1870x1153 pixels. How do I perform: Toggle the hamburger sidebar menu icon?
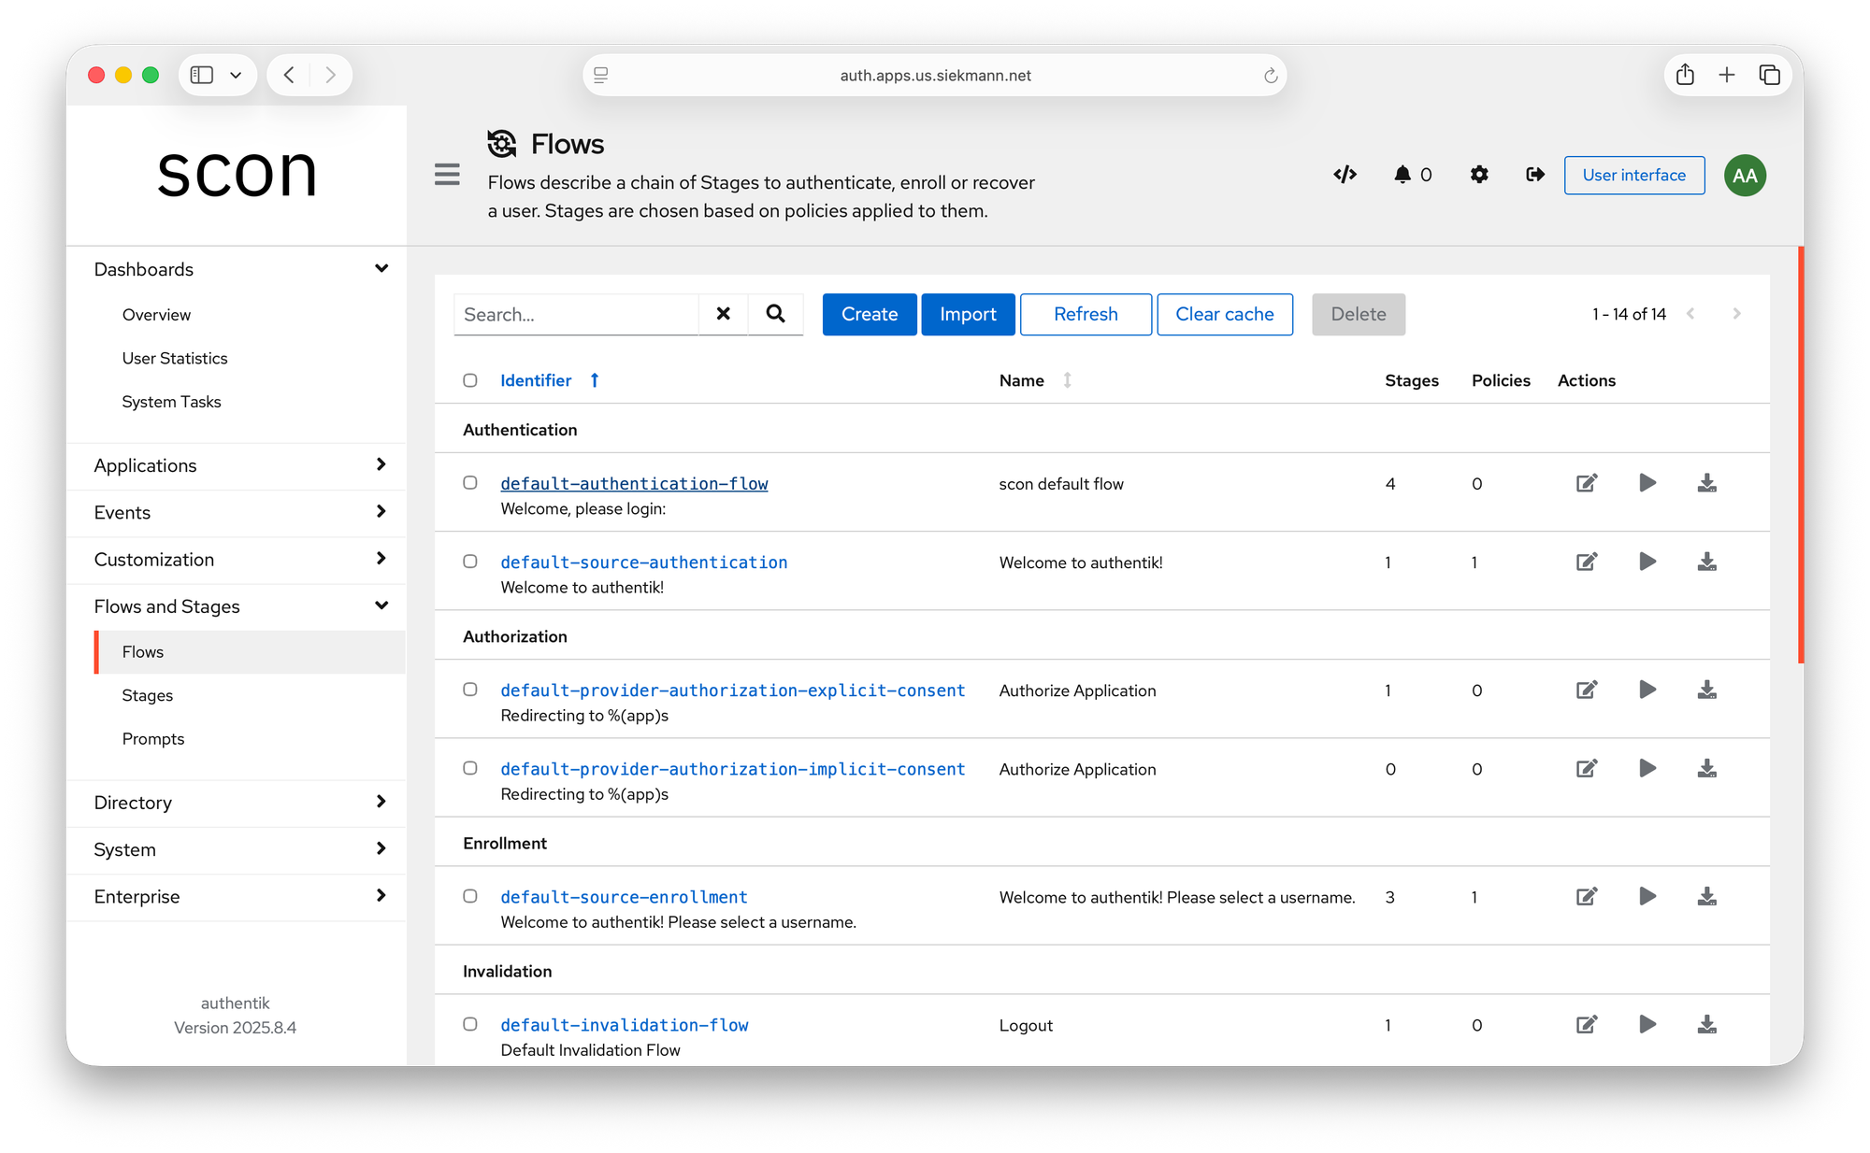coord(447,175)
